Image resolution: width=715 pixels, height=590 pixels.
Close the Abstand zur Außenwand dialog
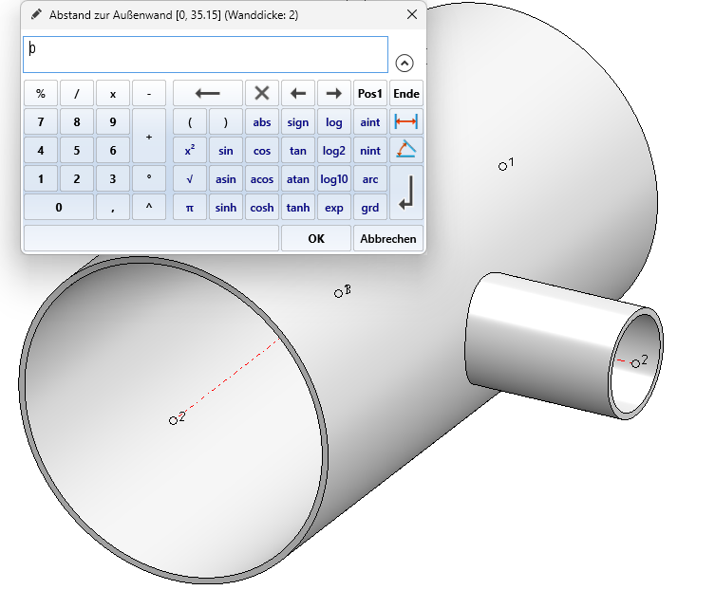(412, 14)
